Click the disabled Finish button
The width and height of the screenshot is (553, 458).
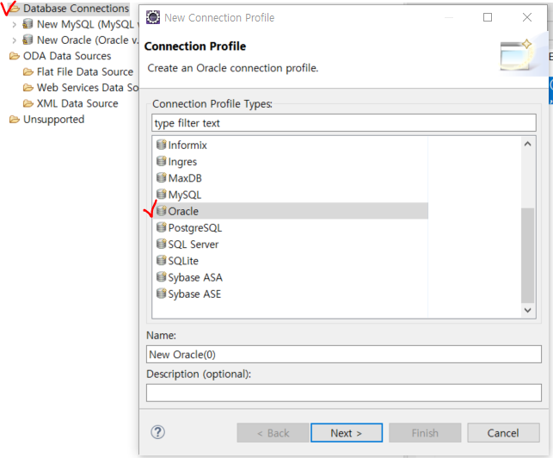(425, 433)
